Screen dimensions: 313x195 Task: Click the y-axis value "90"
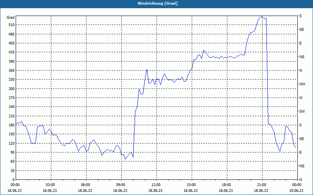click(x=13, y=152)
